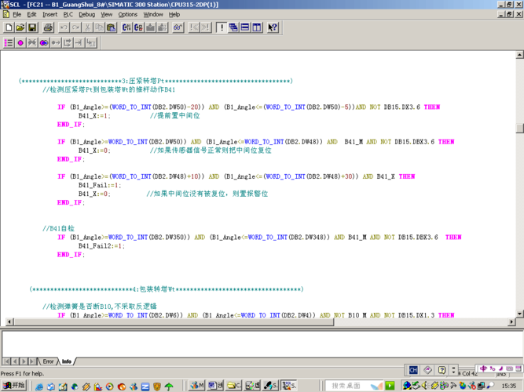Click the New file icon
Viewport: 524px width, 392px height.
pos(9,27)
